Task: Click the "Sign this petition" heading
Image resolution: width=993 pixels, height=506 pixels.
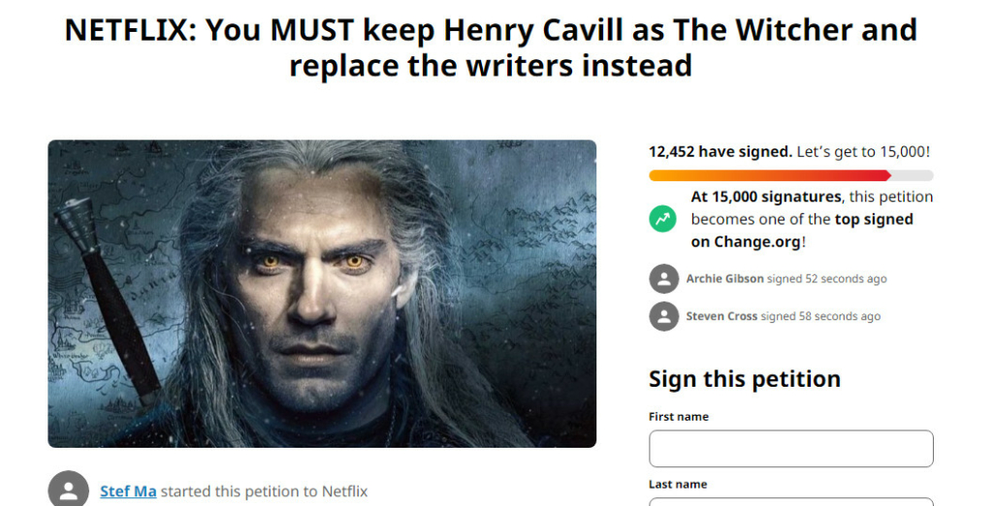Action: point(744,379)
